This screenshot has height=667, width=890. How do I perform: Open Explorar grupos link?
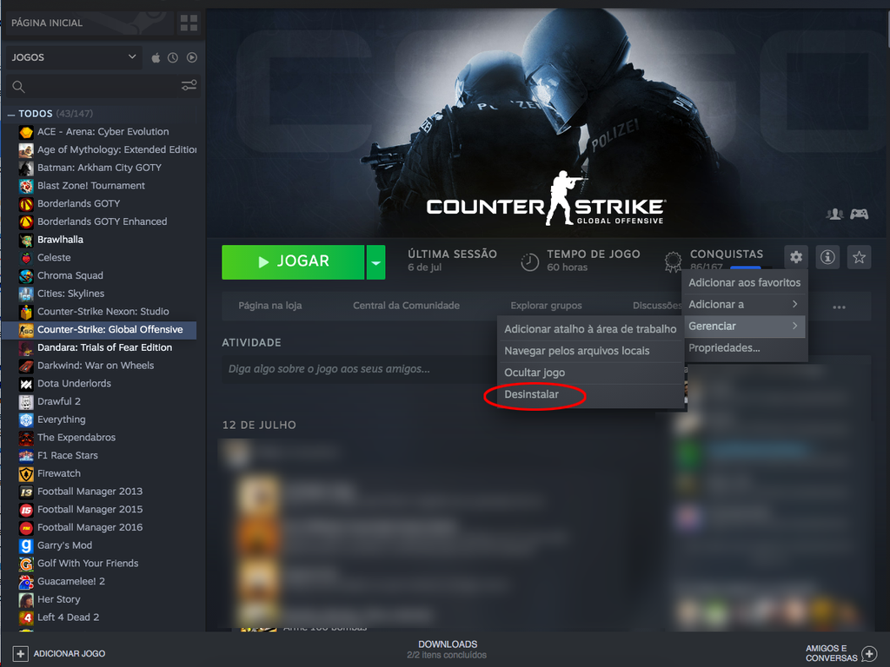546,306
